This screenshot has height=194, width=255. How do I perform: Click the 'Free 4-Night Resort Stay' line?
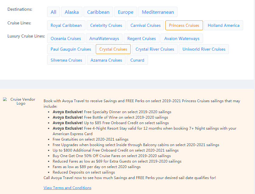144,131
